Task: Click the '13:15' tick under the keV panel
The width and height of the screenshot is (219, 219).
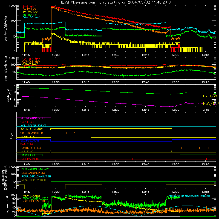Action: [205, 55]
